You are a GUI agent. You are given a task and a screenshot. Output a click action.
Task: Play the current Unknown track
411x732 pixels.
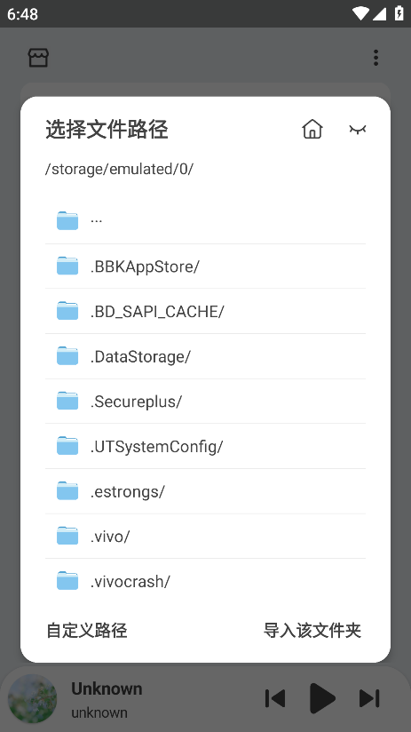point(322,698)
